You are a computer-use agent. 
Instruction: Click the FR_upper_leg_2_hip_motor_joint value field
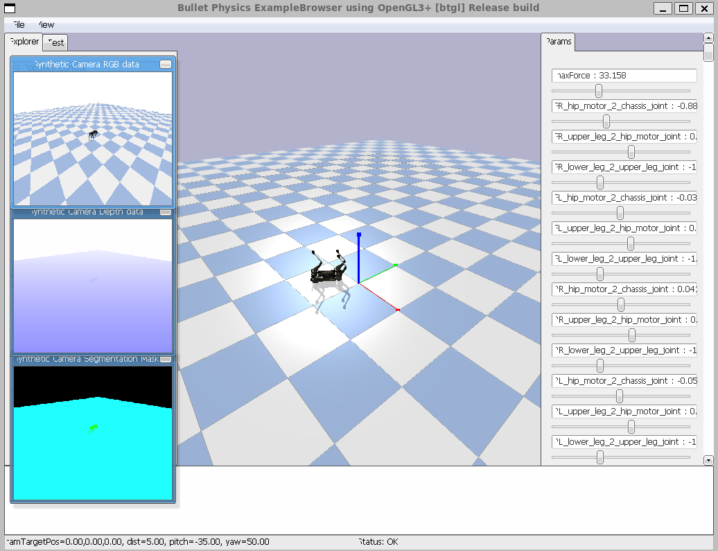624,137
